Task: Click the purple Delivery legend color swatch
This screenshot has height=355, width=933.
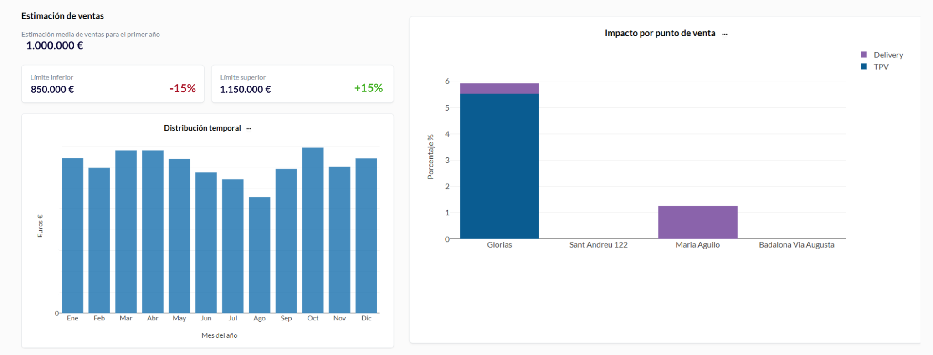Action: pyautogui.click(x=864, y=55)
